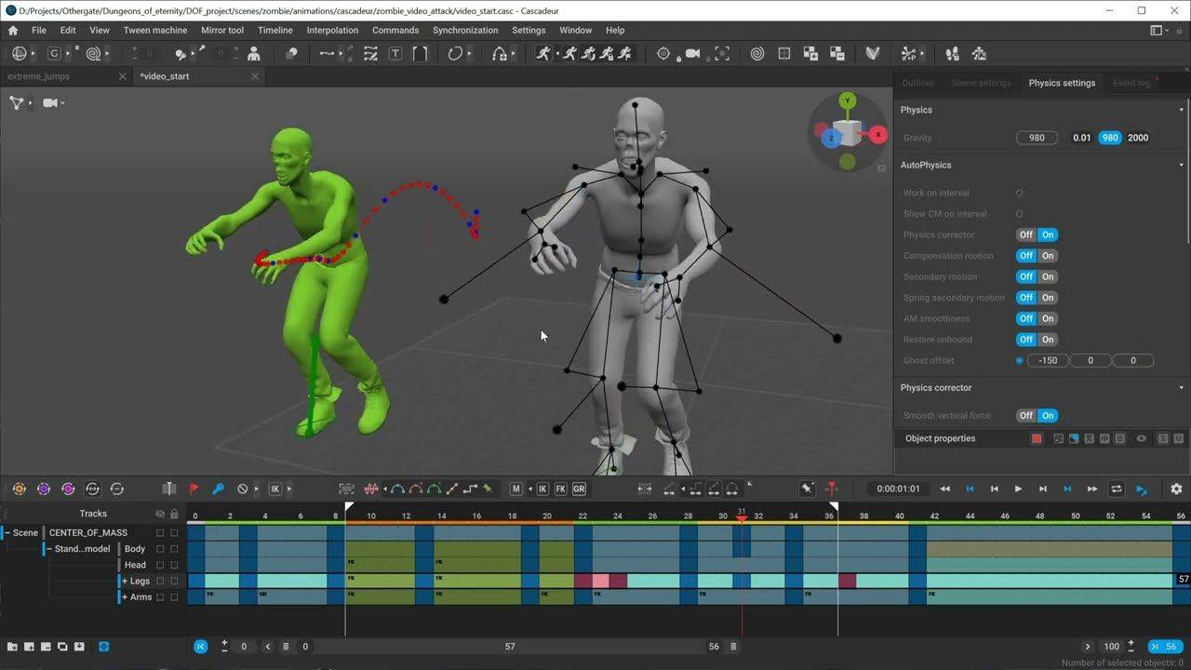Select the Work on interval radio button
Screen dimensions: 1191x670
click(1020, 194)
